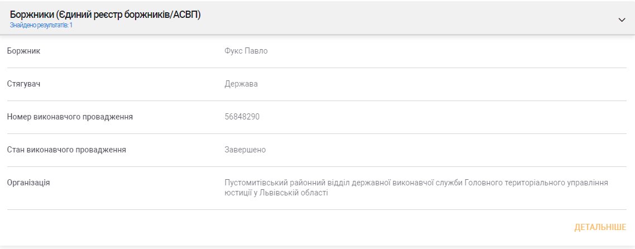Click the 'Знайдено результатів: 1' counter text

pos(41,25)
